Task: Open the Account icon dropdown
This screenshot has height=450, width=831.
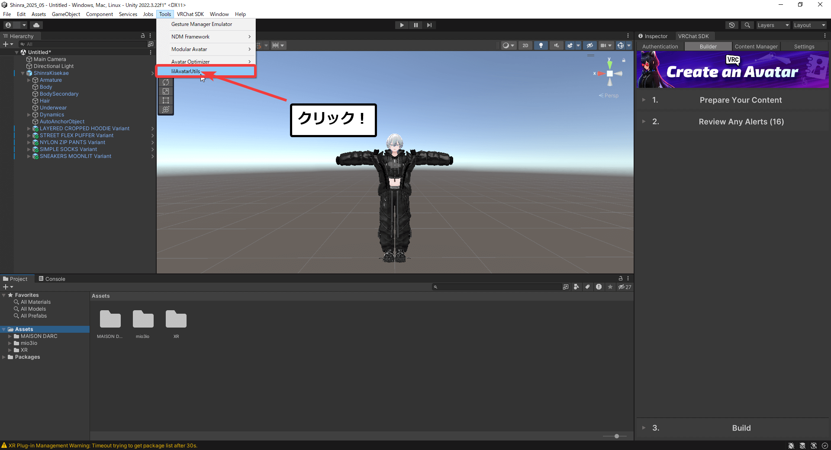Action: tap(15, 25)
